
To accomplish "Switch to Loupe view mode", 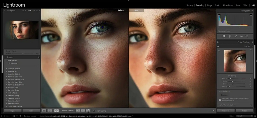I will pyautogui.click(x=44, y=111).
